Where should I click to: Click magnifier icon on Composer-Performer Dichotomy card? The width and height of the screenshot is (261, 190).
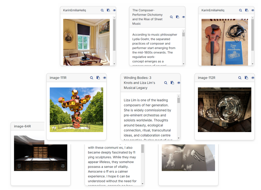pos(171,17)
